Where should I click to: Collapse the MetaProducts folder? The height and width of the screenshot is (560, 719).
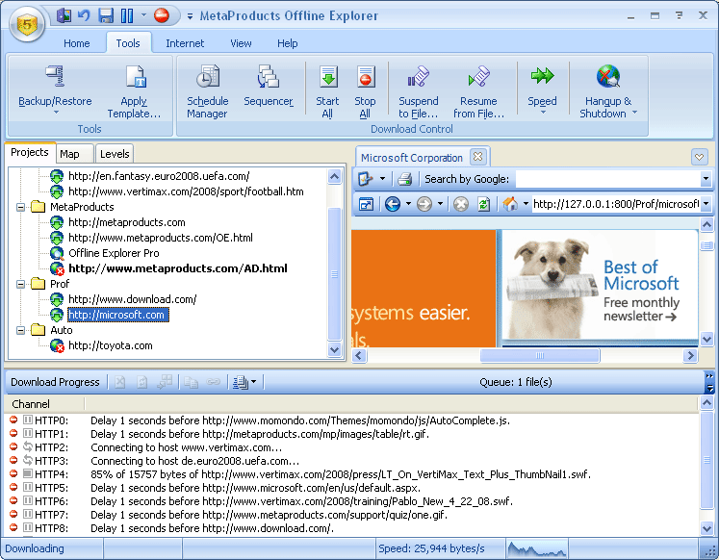(x=20, y=207)
